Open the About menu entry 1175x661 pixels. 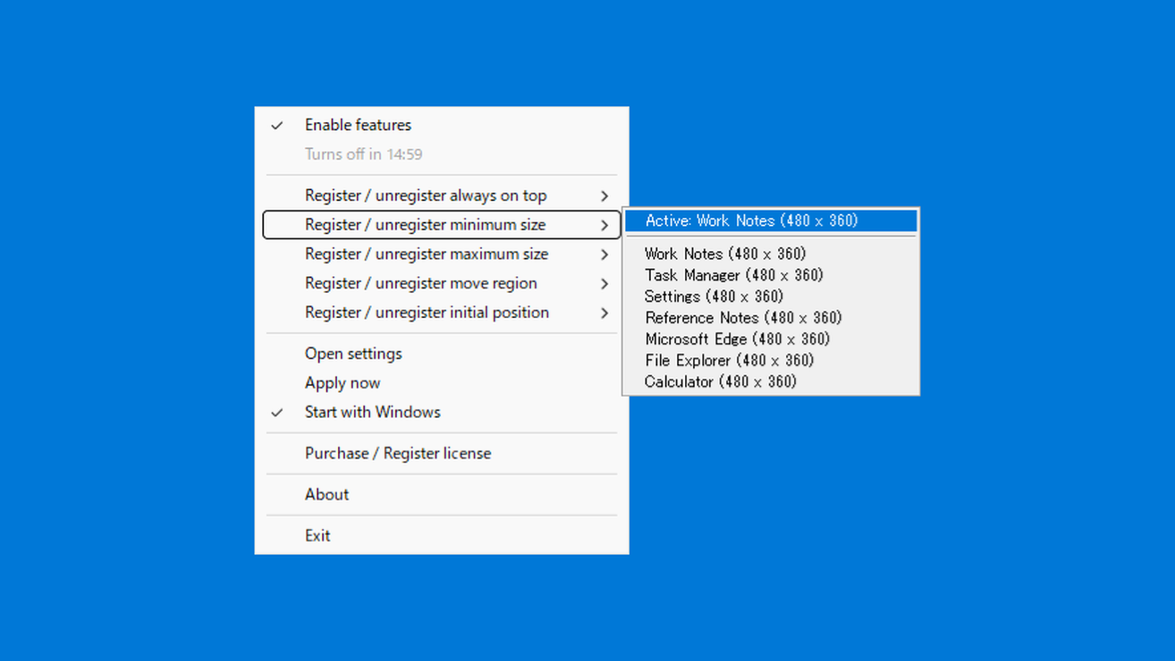click(441, 495)
